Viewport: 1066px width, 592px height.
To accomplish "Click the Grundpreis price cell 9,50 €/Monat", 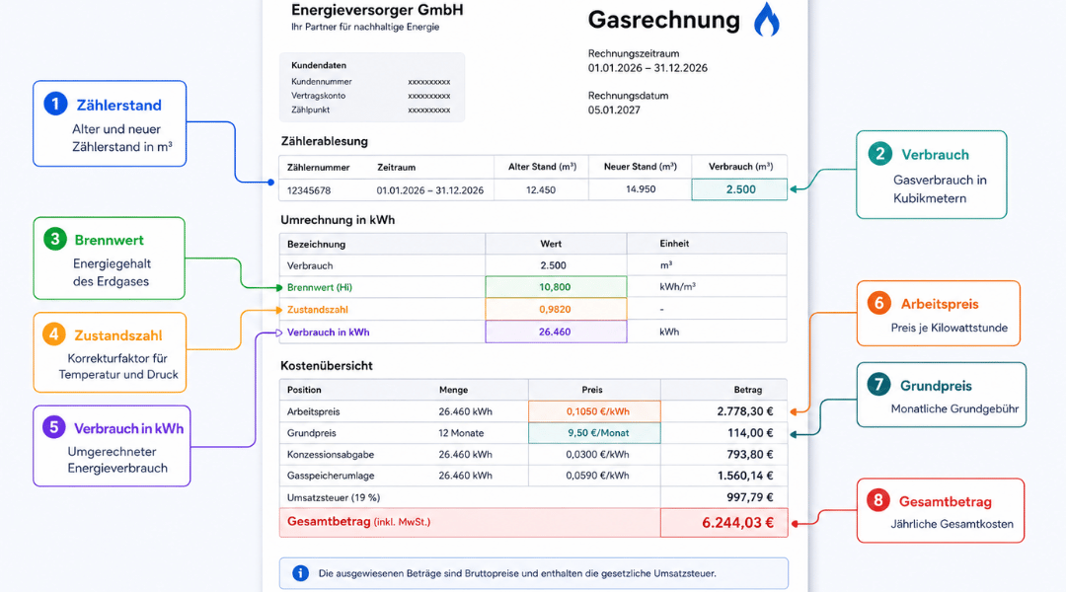I will 594,433.
